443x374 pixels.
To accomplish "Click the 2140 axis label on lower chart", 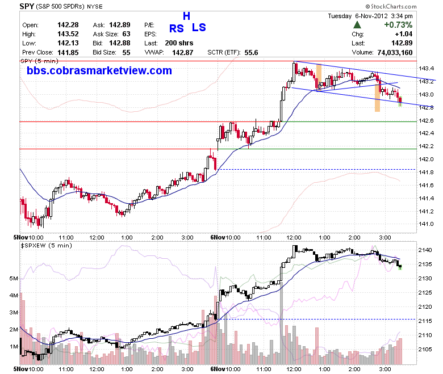I will [x=425, y=250].
